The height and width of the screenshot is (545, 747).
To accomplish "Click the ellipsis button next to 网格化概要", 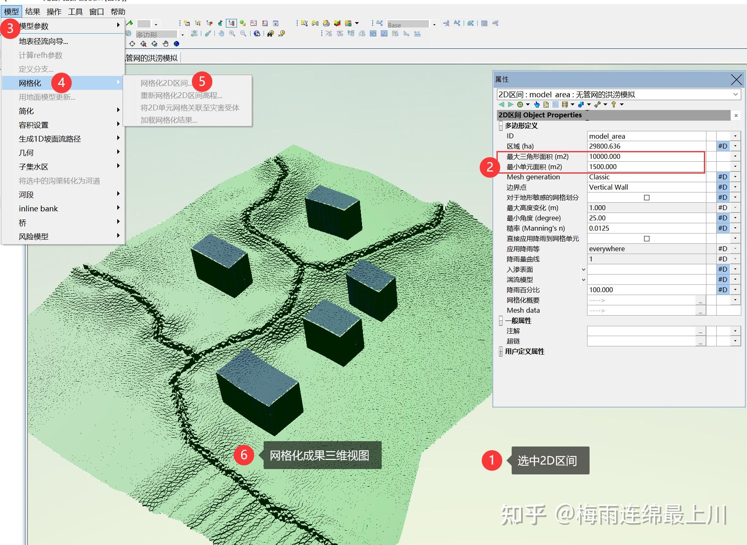I will (x=700, y=300).
